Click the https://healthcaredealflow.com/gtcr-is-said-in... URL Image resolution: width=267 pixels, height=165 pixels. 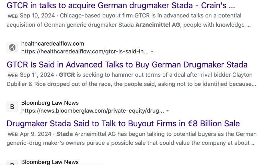click(85, 51)
